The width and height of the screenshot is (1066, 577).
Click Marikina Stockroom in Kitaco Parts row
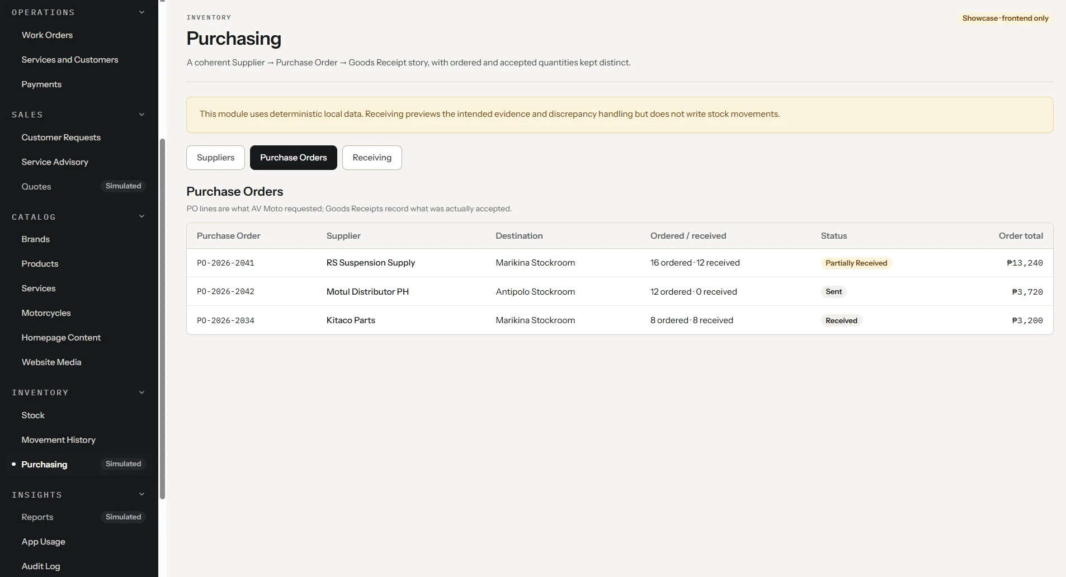pyautogui.click(x=535, y=320)
